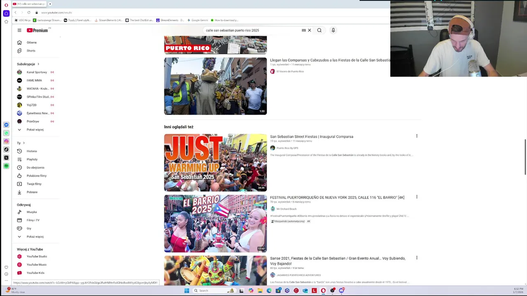The image size is (527, 296).
Task: Open options menu for Sanse 2021 video
Action: tap(417, 258)
